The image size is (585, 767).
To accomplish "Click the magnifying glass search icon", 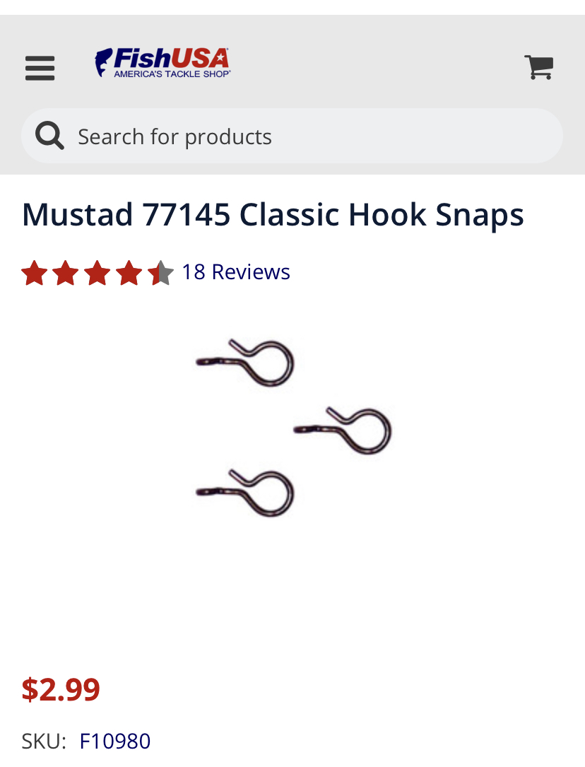I will coord(49,136).
